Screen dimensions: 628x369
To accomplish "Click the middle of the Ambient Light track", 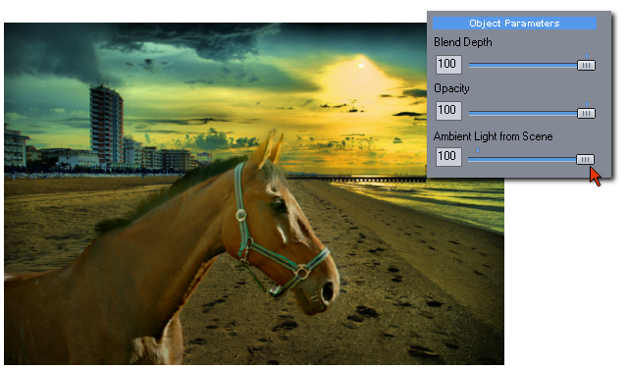I will click(522, 159).
